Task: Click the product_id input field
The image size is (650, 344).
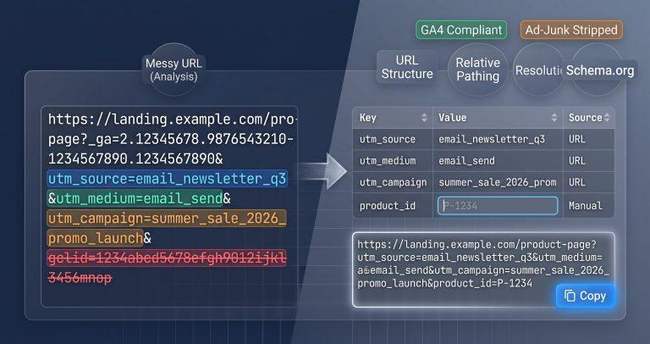Action: 498,206
